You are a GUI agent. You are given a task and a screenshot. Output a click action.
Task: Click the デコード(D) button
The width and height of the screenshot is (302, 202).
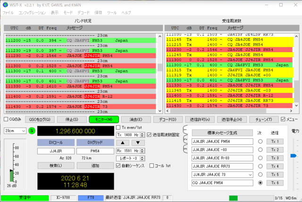click(168, 120)
